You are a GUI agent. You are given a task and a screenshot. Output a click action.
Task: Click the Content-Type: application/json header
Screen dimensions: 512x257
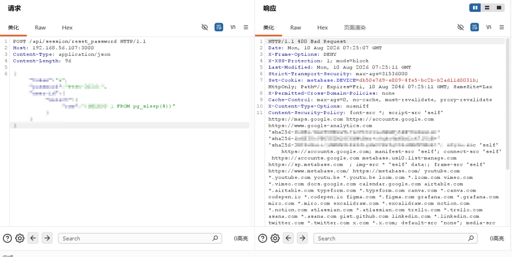tap(62, 54)
